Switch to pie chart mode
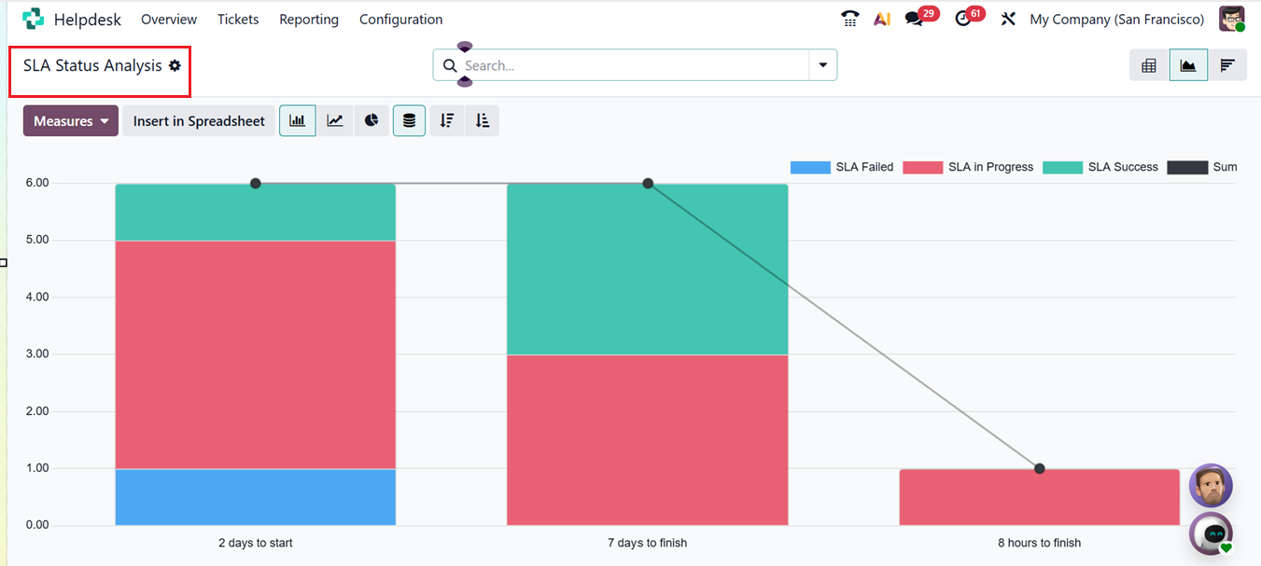The height and width of the screenshot is (566, 1261). point(371,121)
